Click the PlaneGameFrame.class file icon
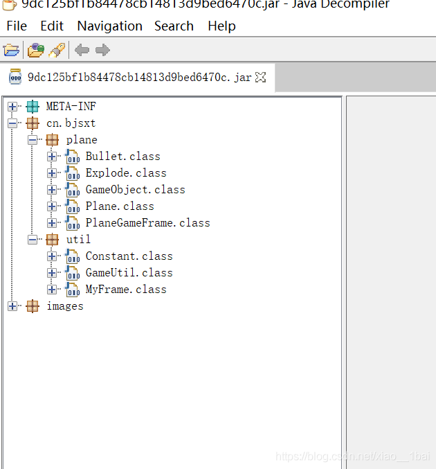The height and width of the screenshot is (469, 436). 73,223
